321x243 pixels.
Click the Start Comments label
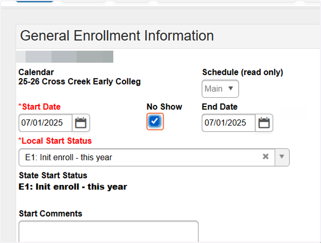(51, 213)
